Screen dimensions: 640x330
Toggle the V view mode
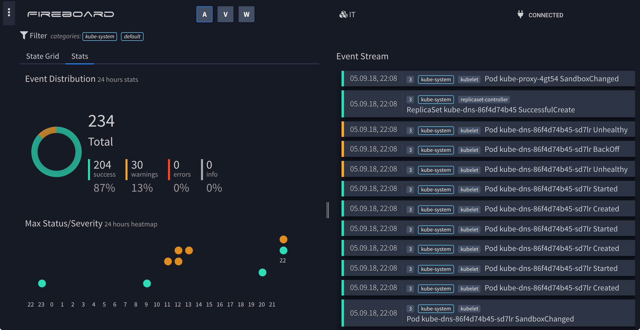pyautogui.click(x=225, y=14)
